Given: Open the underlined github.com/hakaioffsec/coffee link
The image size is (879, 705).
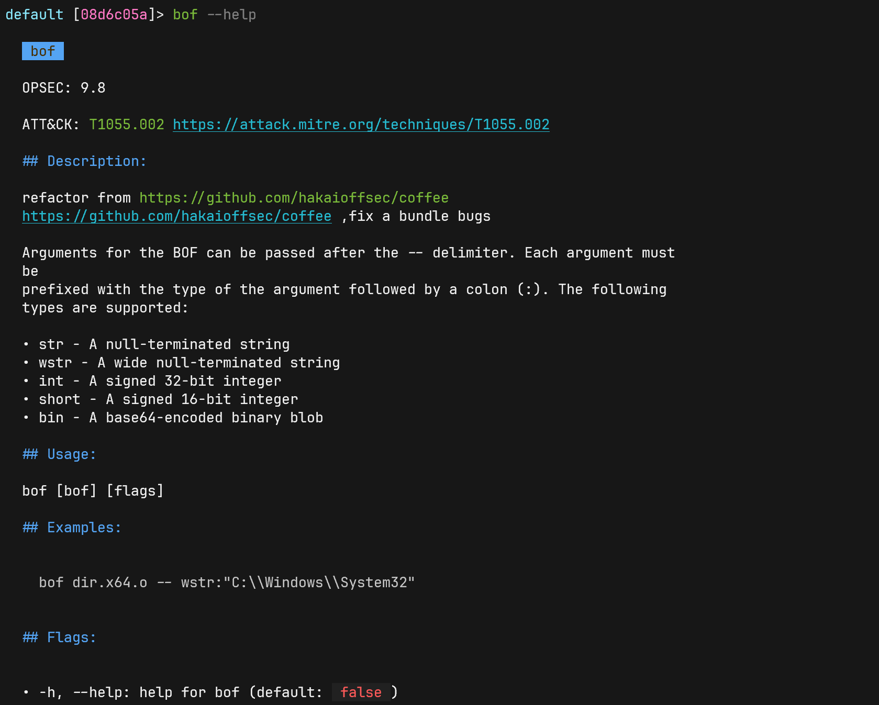Looking at the screenshot, I should (x=176, y=216).
